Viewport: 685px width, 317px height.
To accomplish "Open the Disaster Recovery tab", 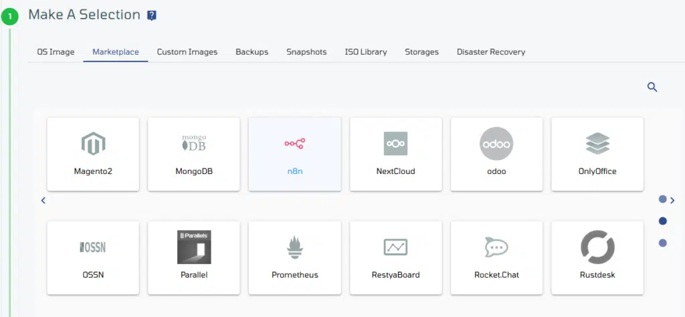I will pos(491,52).
